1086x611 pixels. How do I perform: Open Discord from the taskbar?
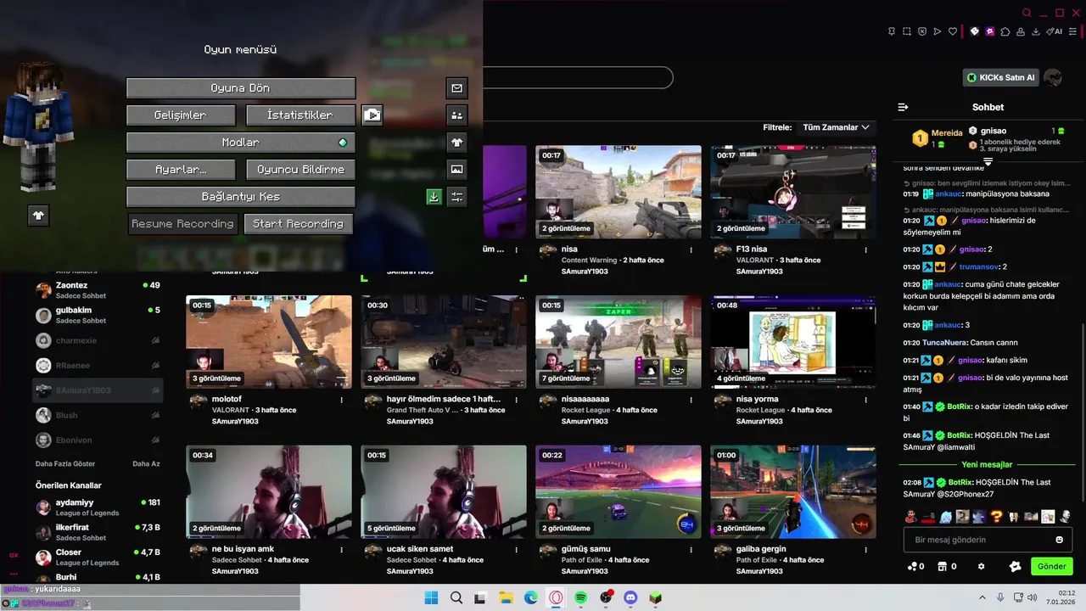630,597
